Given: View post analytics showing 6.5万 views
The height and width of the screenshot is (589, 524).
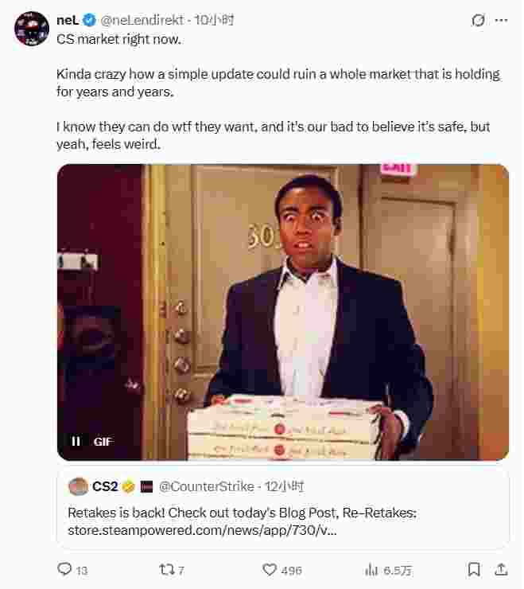Looking at the screenshot, I should click(x=372, y=570).
